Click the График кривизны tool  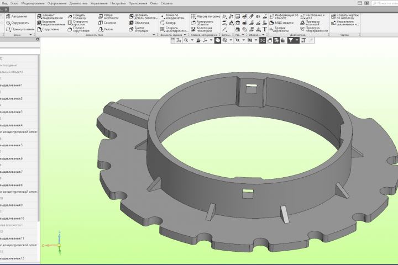pos(279,29)
